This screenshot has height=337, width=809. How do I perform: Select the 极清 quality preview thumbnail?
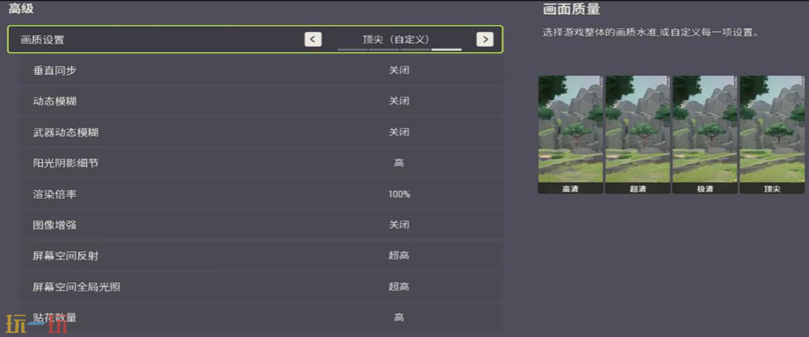pyautogui.click(x=704, y=134)
